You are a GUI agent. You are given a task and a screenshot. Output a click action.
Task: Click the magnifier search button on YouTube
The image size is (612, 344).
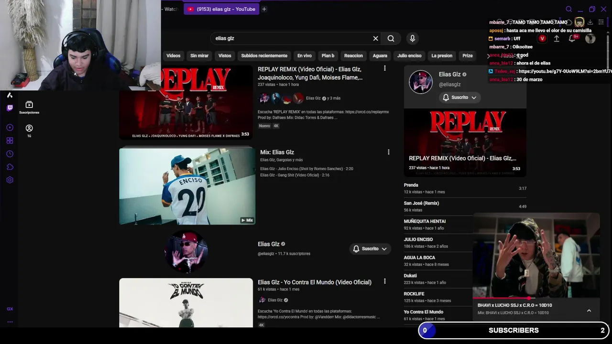point(391,38)
